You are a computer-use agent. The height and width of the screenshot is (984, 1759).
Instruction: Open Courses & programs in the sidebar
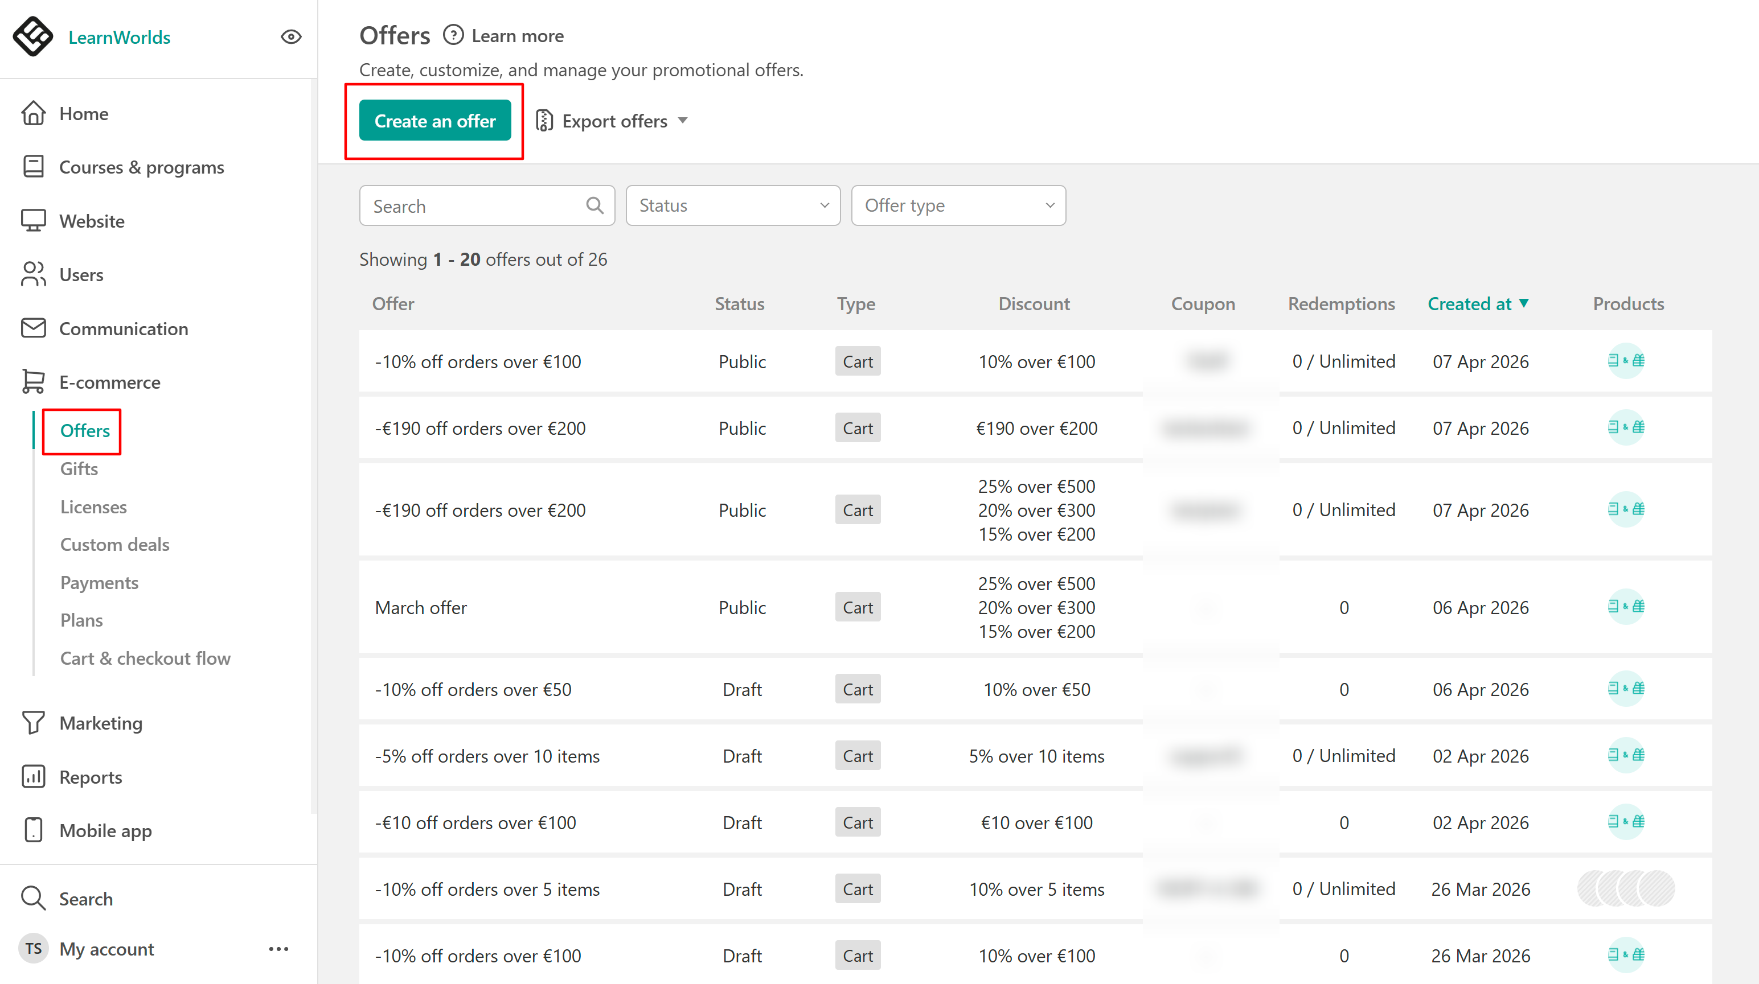pyautogui.click(x=141, y=167)
